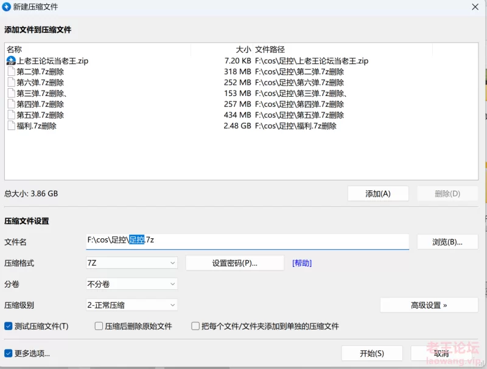The image size is (487, 369).
Task: Expand the 分卷 不分卷 dropdown
Action: pyautogui.click(x=131, y=284)
